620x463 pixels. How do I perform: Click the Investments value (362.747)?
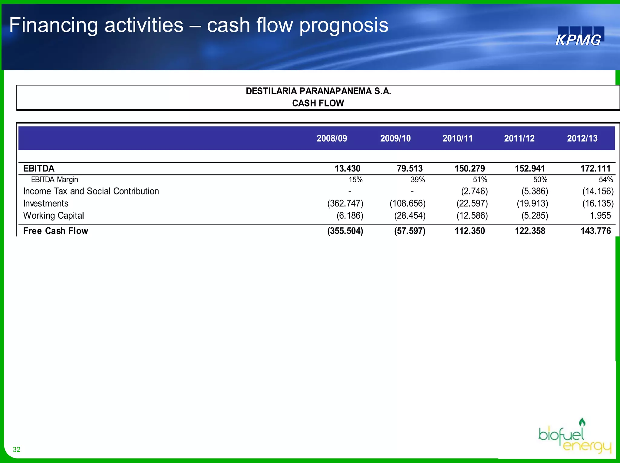click(x=345, y=203)
